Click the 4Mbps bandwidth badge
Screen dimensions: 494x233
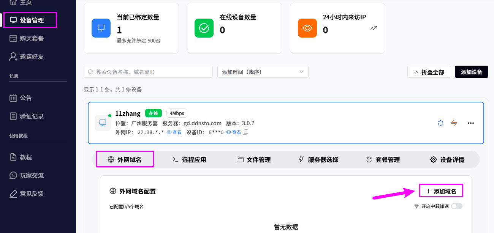(177, 113)
